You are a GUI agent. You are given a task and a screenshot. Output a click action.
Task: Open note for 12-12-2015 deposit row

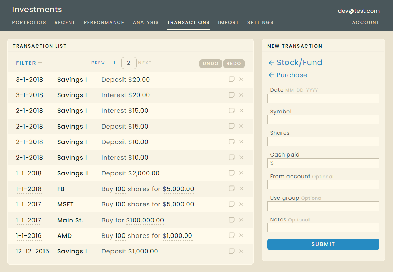(232, 251)
